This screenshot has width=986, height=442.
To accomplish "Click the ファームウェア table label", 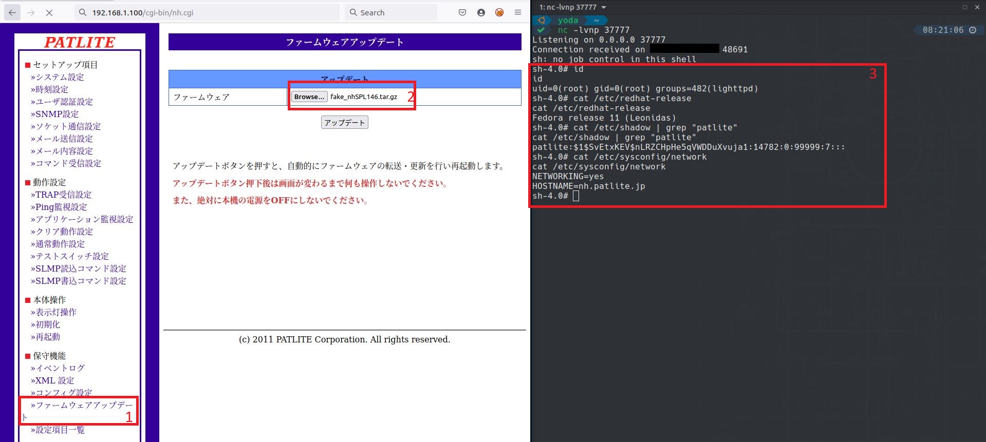I will click(x=201, y=97).
